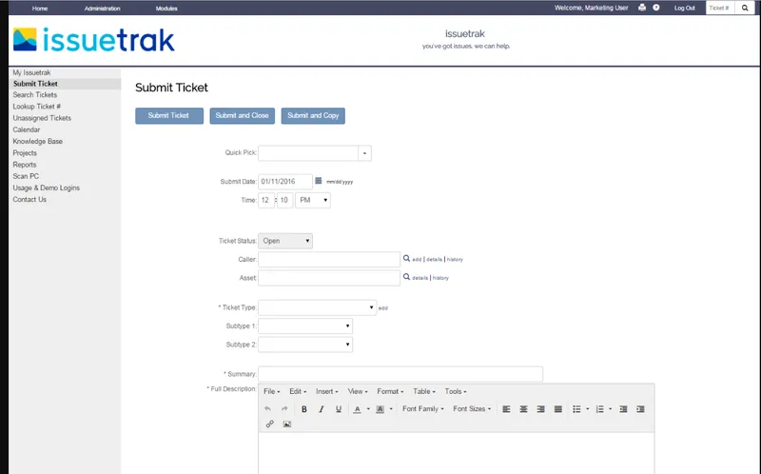This screenshot has width=761, height=474.
Task: Open background color picker dropdown arrow
Action: (x=391, y=409)
